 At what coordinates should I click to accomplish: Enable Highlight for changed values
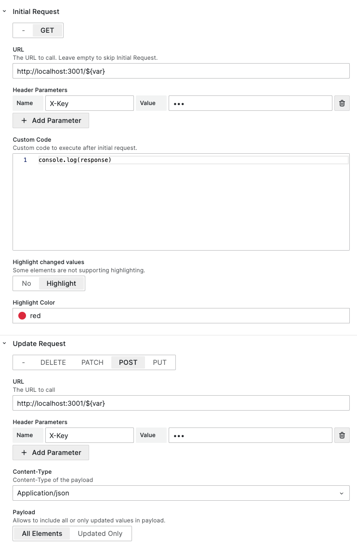61,283
